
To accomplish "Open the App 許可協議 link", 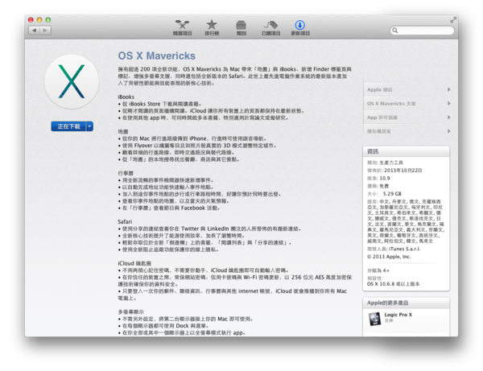I will pyautogui.click(x=384, y=117).
